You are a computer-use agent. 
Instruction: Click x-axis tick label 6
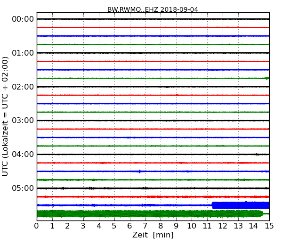[x=129, y=226]
